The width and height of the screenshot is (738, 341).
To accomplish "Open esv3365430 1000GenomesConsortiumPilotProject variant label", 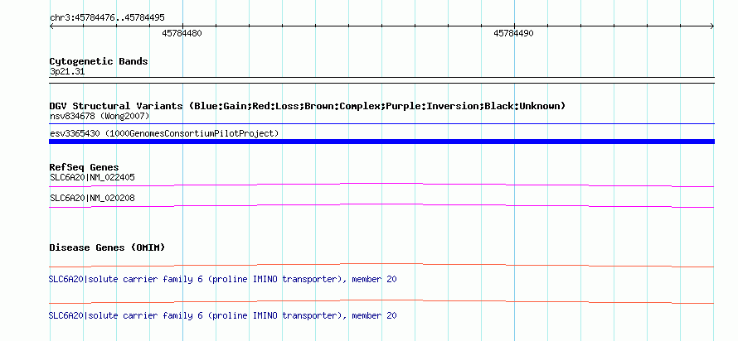I will (x=164, y=134).
